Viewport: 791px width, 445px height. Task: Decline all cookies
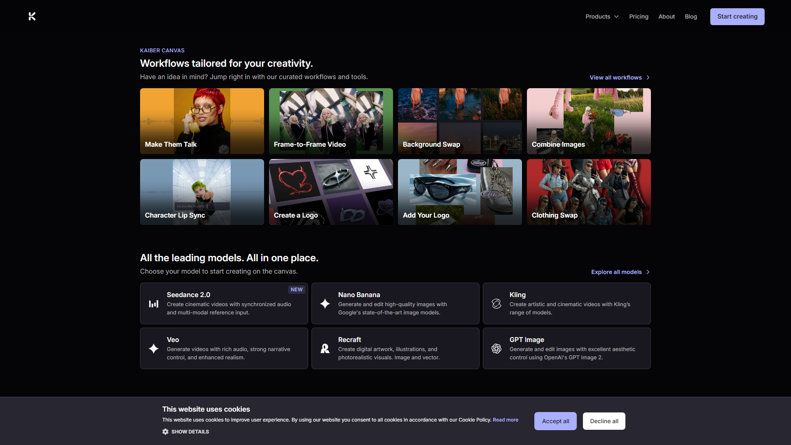coord(604,421)
